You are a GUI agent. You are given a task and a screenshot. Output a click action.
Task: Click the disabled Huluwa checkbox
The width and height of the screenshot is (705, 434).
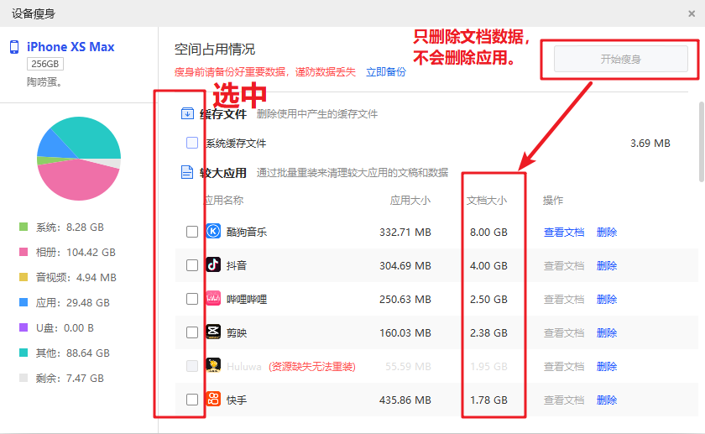pos(192,366)
